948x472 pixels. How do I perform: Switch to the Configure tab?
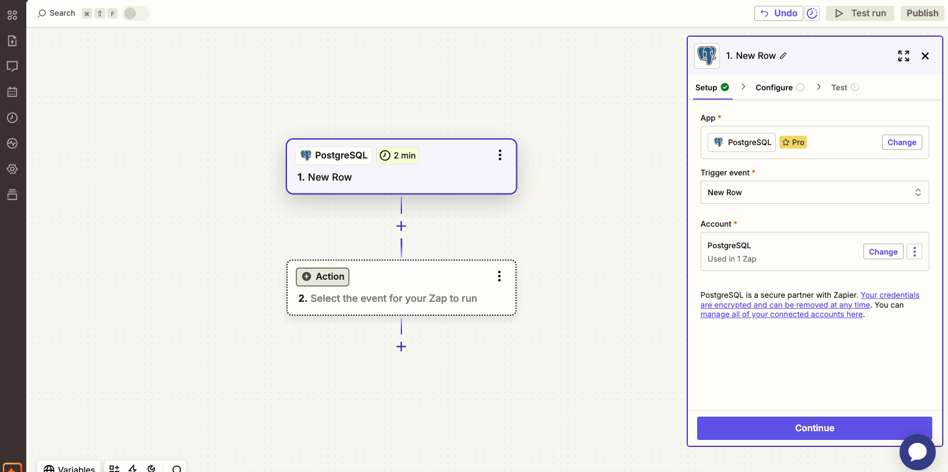[x=774, y=87]
